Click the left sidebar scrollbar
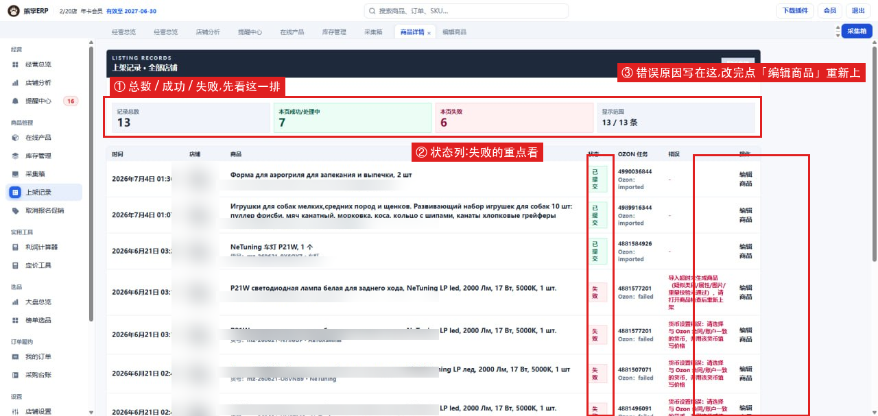This screenshot has width=878, height=416. coord(91,182)
